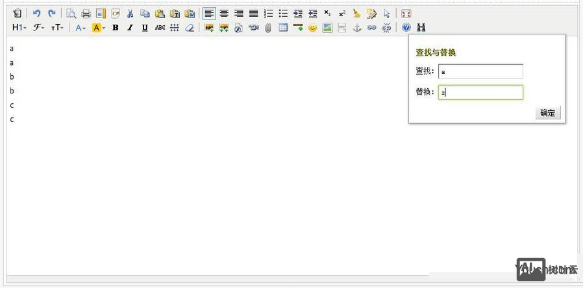Insert a hyperlink with the chain icon
The width and height of the screenshot is (583, 288).
click(371, 27)
